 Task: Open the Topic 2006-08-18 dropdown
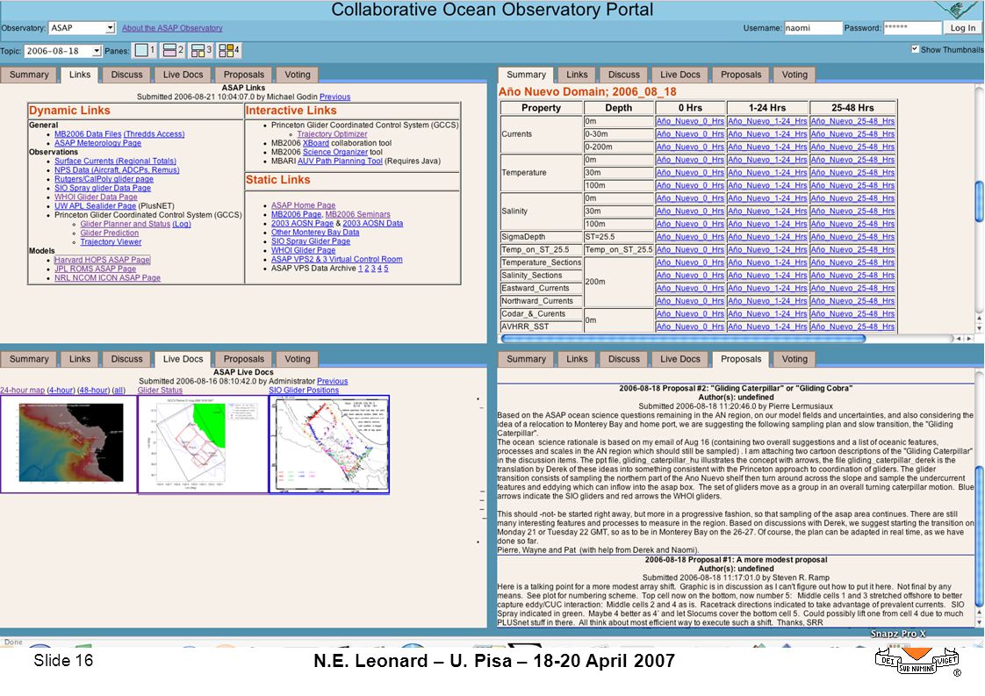click(63, 51)
